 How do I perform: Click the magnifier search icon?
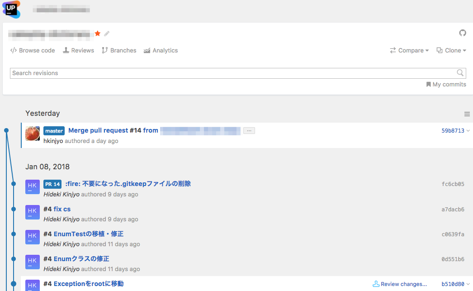tap(460, 73)
